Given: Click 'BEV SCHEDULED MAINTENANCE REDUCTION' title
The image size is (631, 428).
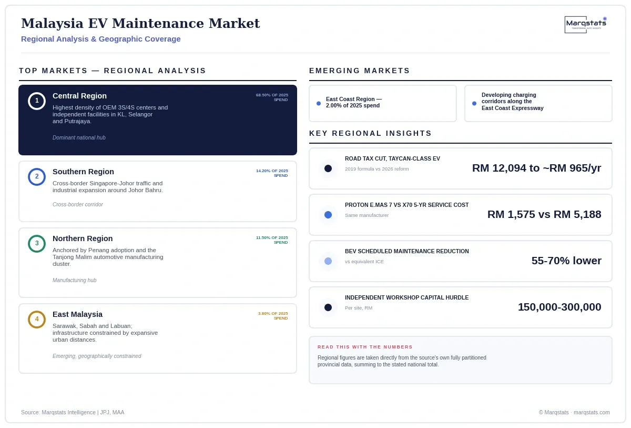Looking at the screenshot, I should pos(407,251).
